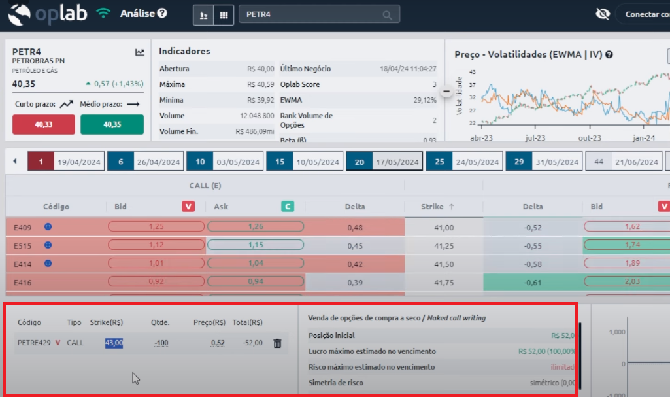The image size is (670, 397).
Task: Sort by Strike using the column arrow
Action: 450,207
